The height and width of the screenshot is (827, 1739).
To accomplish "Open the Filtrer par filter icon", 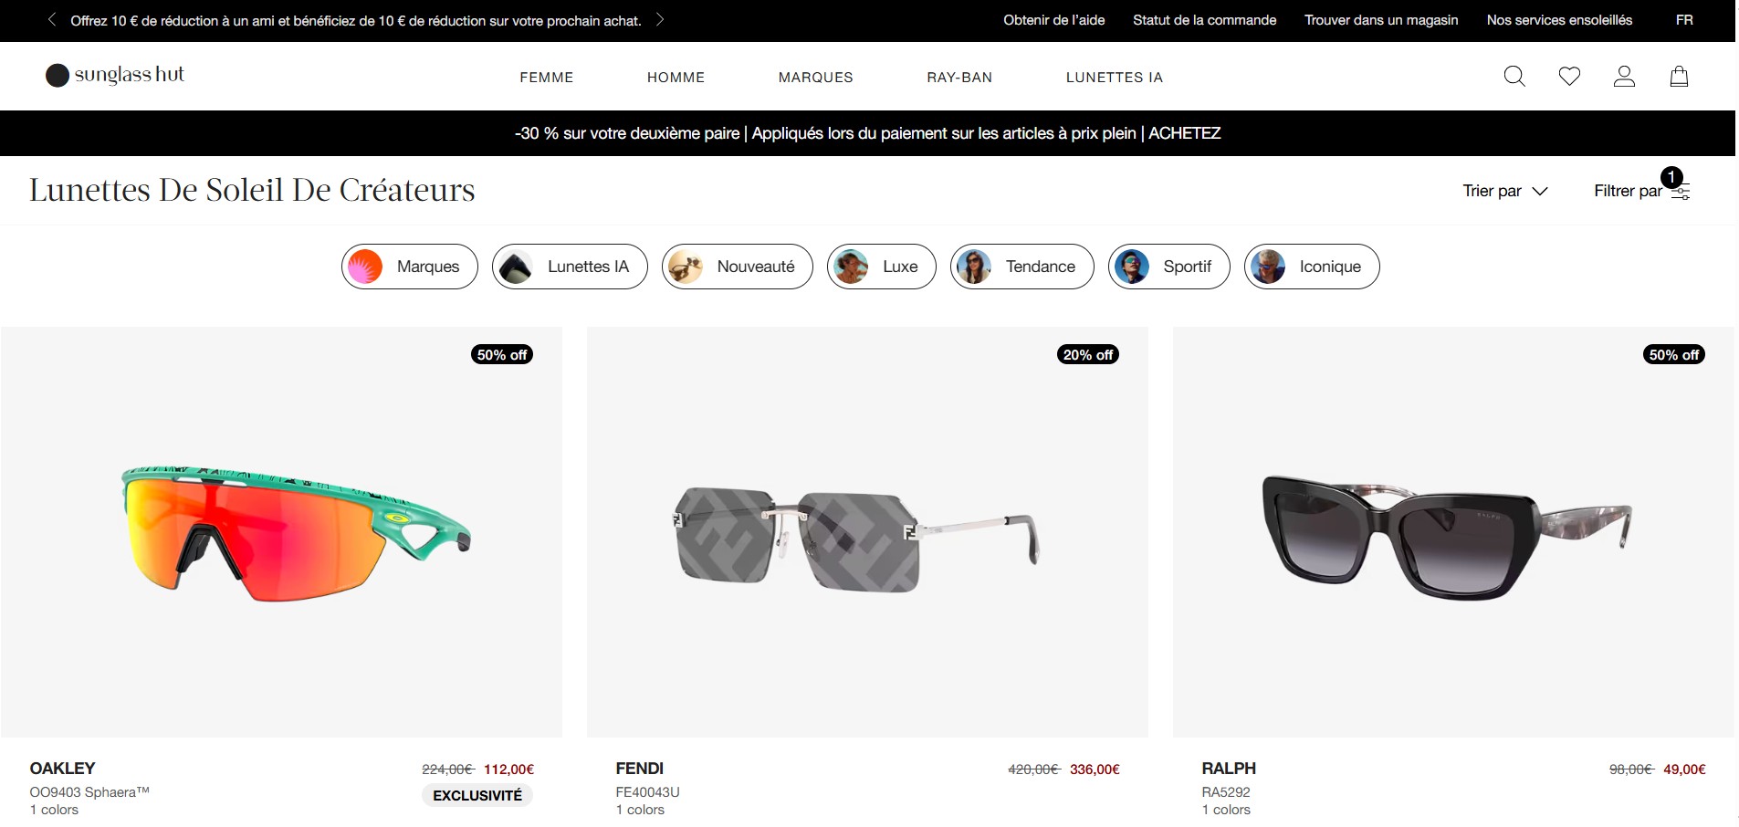I will 1681,192.
